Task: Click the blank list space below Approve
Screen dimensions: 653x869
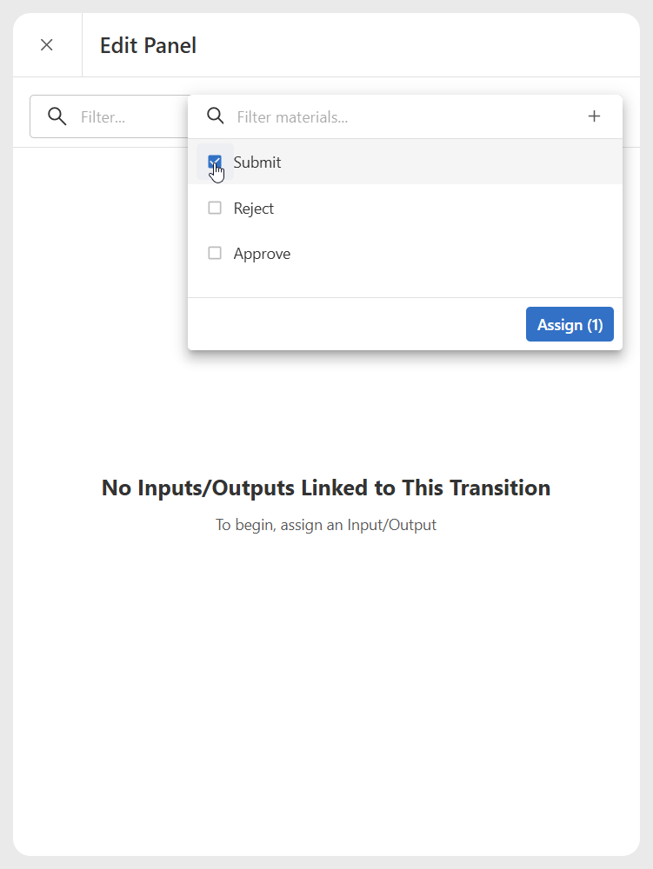Action: pos(404,282)
